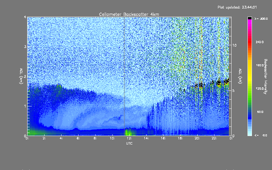The width and height of the screenshot is (272, 170).
Task: Click the '22:' UTC tick label
Action: click(x=214, y=138)
